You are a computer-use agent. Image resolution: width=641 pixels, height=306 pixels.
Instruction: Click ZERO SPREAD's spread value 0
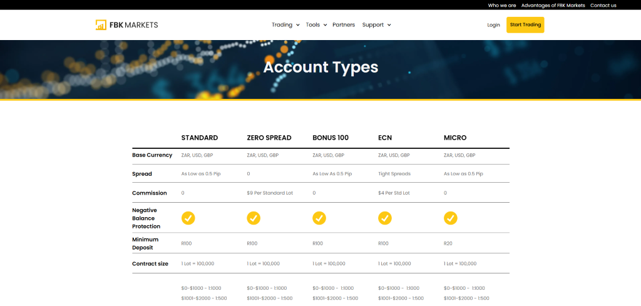click(x=249, y=173)
